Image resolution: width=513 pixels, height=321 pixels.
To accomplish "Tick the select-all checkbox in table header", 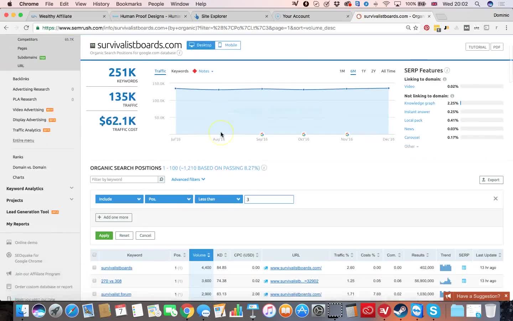I will coord(94,255).
